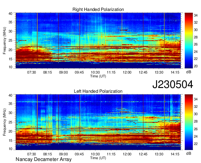Select 34 value on left-handed colorbar
The width and height of the screenshot is (201, 163).
pos(196,99)
